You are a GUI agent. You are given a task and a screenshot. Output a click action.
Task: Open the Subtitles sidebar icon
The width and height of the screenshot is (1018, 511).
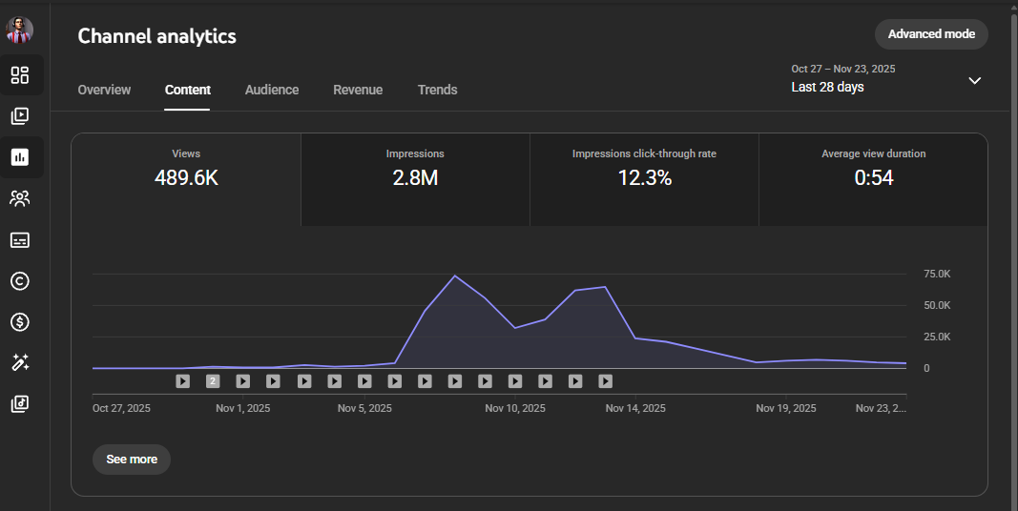pyautogui.click(x=20, y=240)
